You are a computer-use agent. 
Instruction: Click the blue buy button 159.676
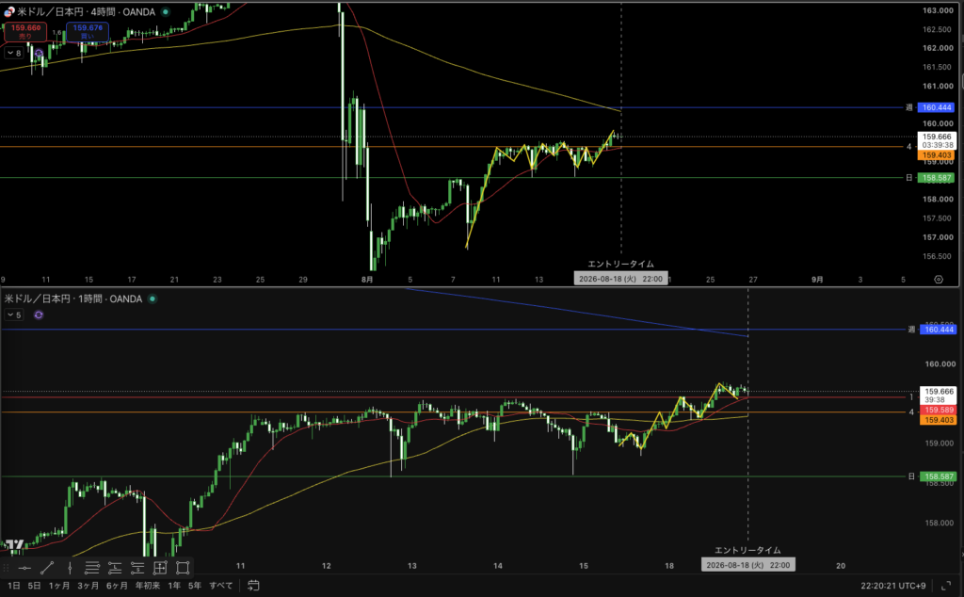click(x=88, y=31)
